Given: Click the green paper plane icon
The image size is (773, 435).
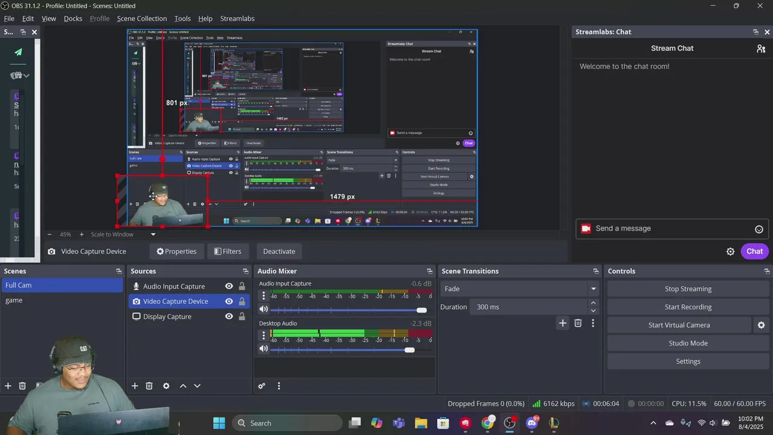Looking at the screenshot, I should pyautogui.click(x=18, y=52).
